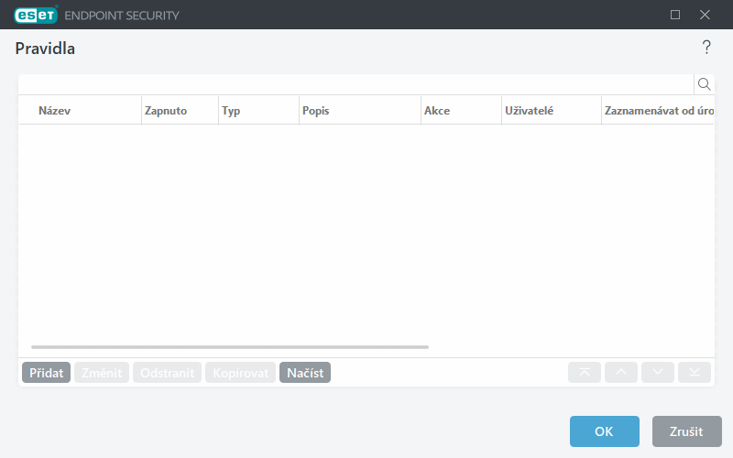The image size is (733, 458).
Task: Close the Pravidla dialog window
Action: 705,15
